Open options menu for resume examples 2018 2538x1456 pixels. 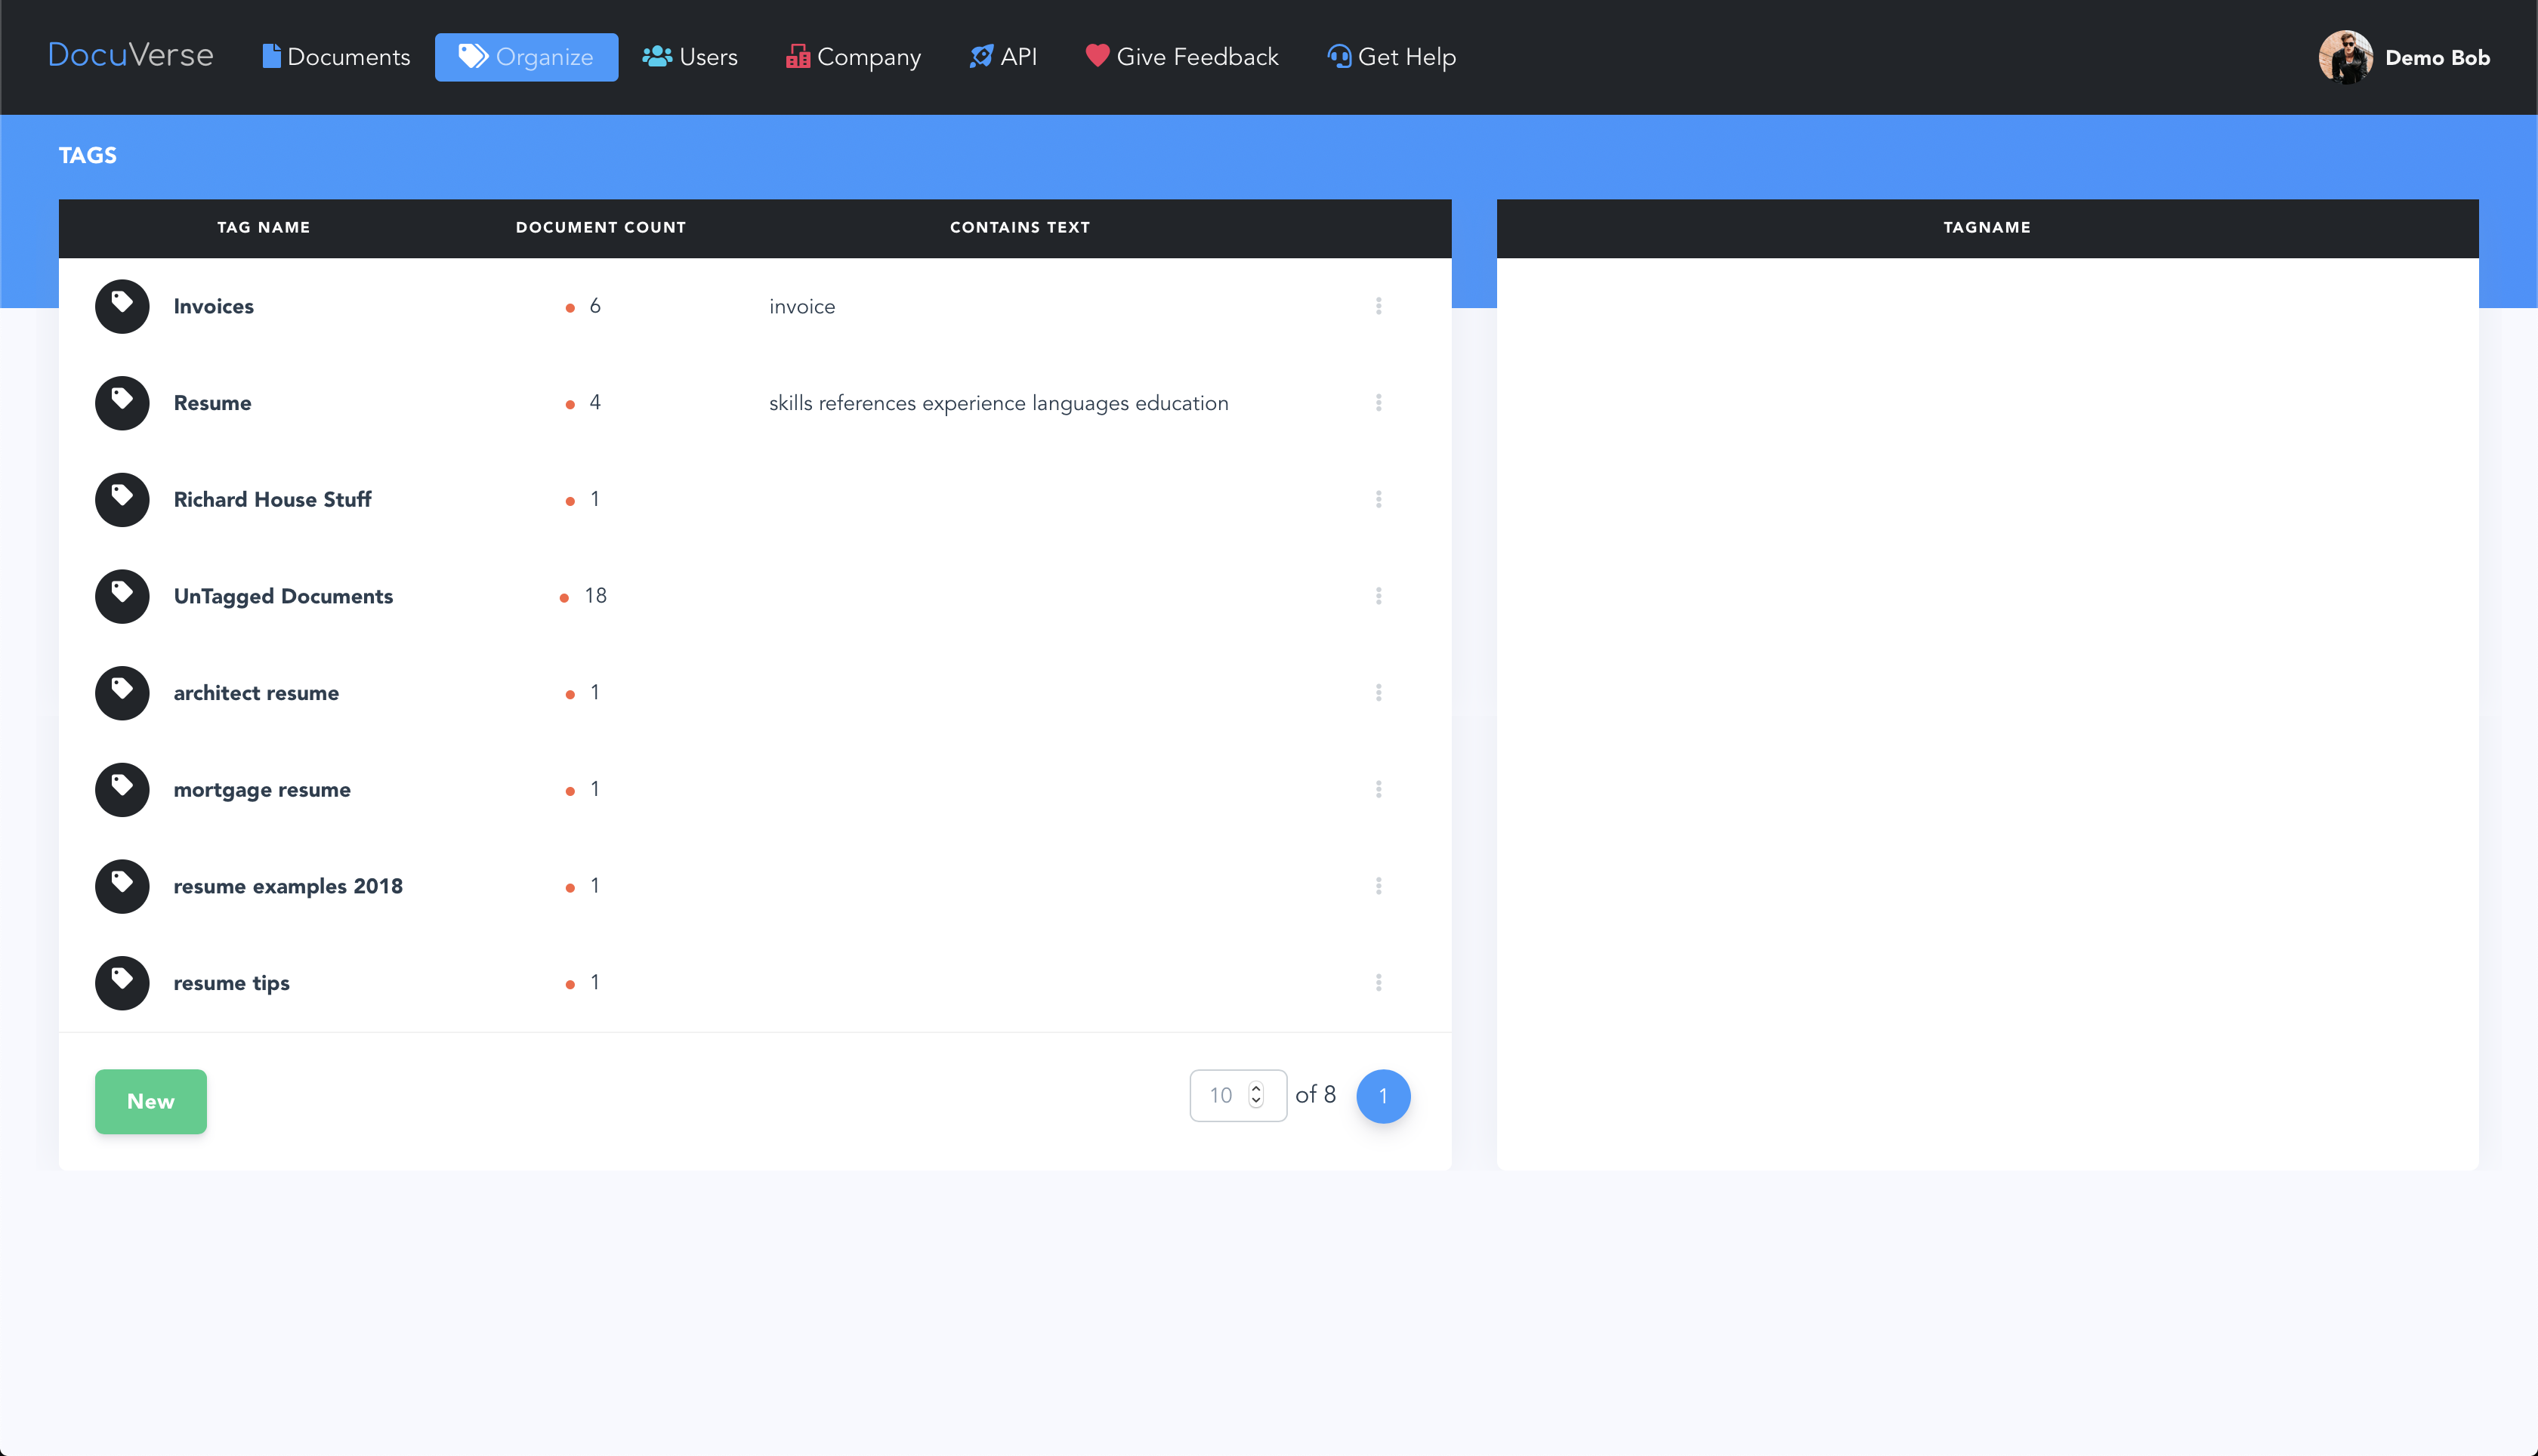[x=1378, y=886]
